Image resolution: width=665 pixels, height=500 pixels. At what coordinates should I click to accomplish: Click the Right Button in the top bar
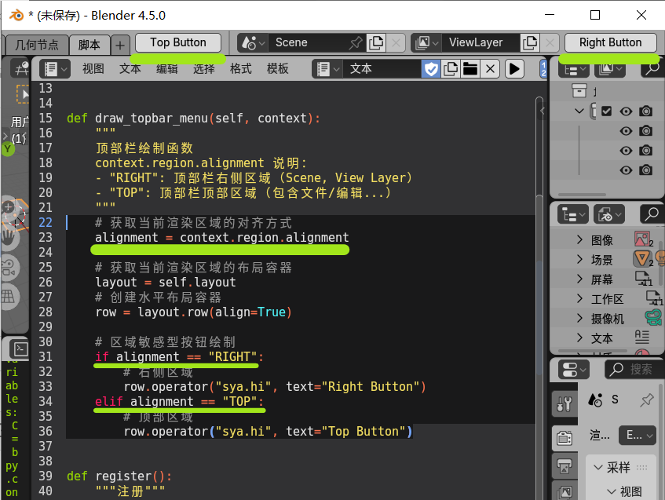(610, 42)
